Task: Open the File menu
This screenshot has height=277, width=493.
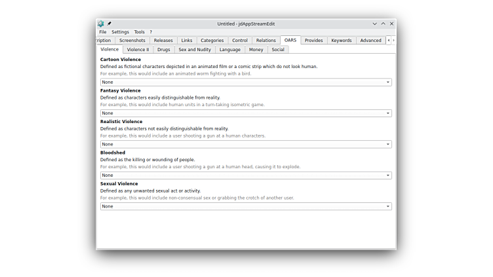Action: (x=103, y=32)
